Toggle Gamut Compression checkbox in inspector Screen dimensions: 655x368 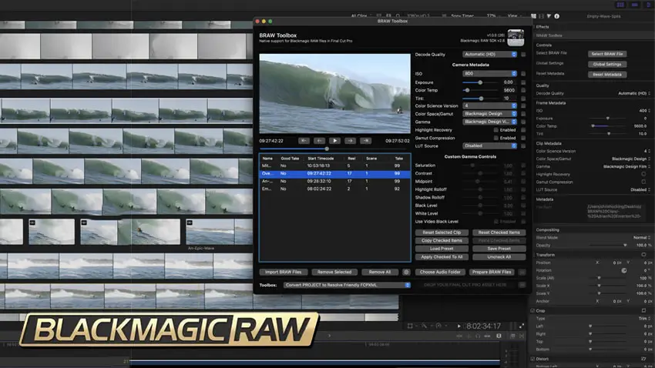tap(643, 182)
